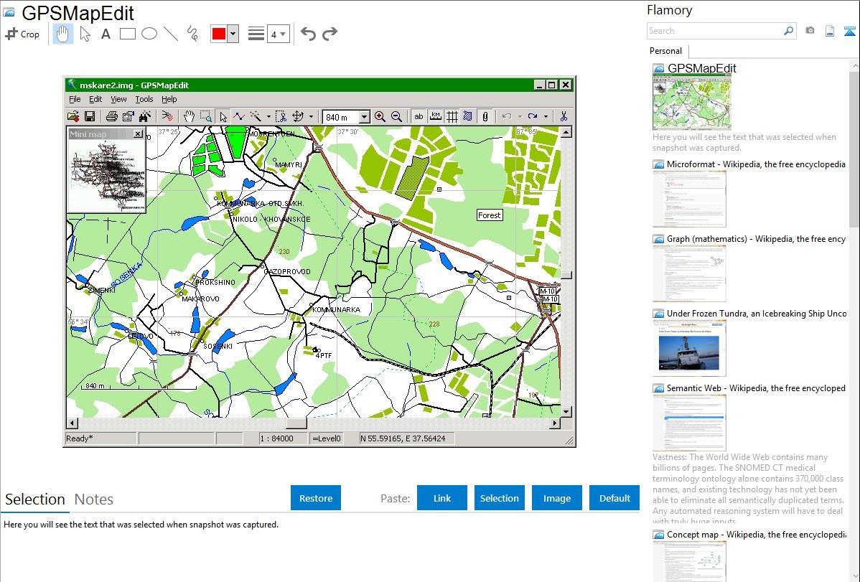
Task: Toggle the KM scale ruler display
Action: pos(436,116)
